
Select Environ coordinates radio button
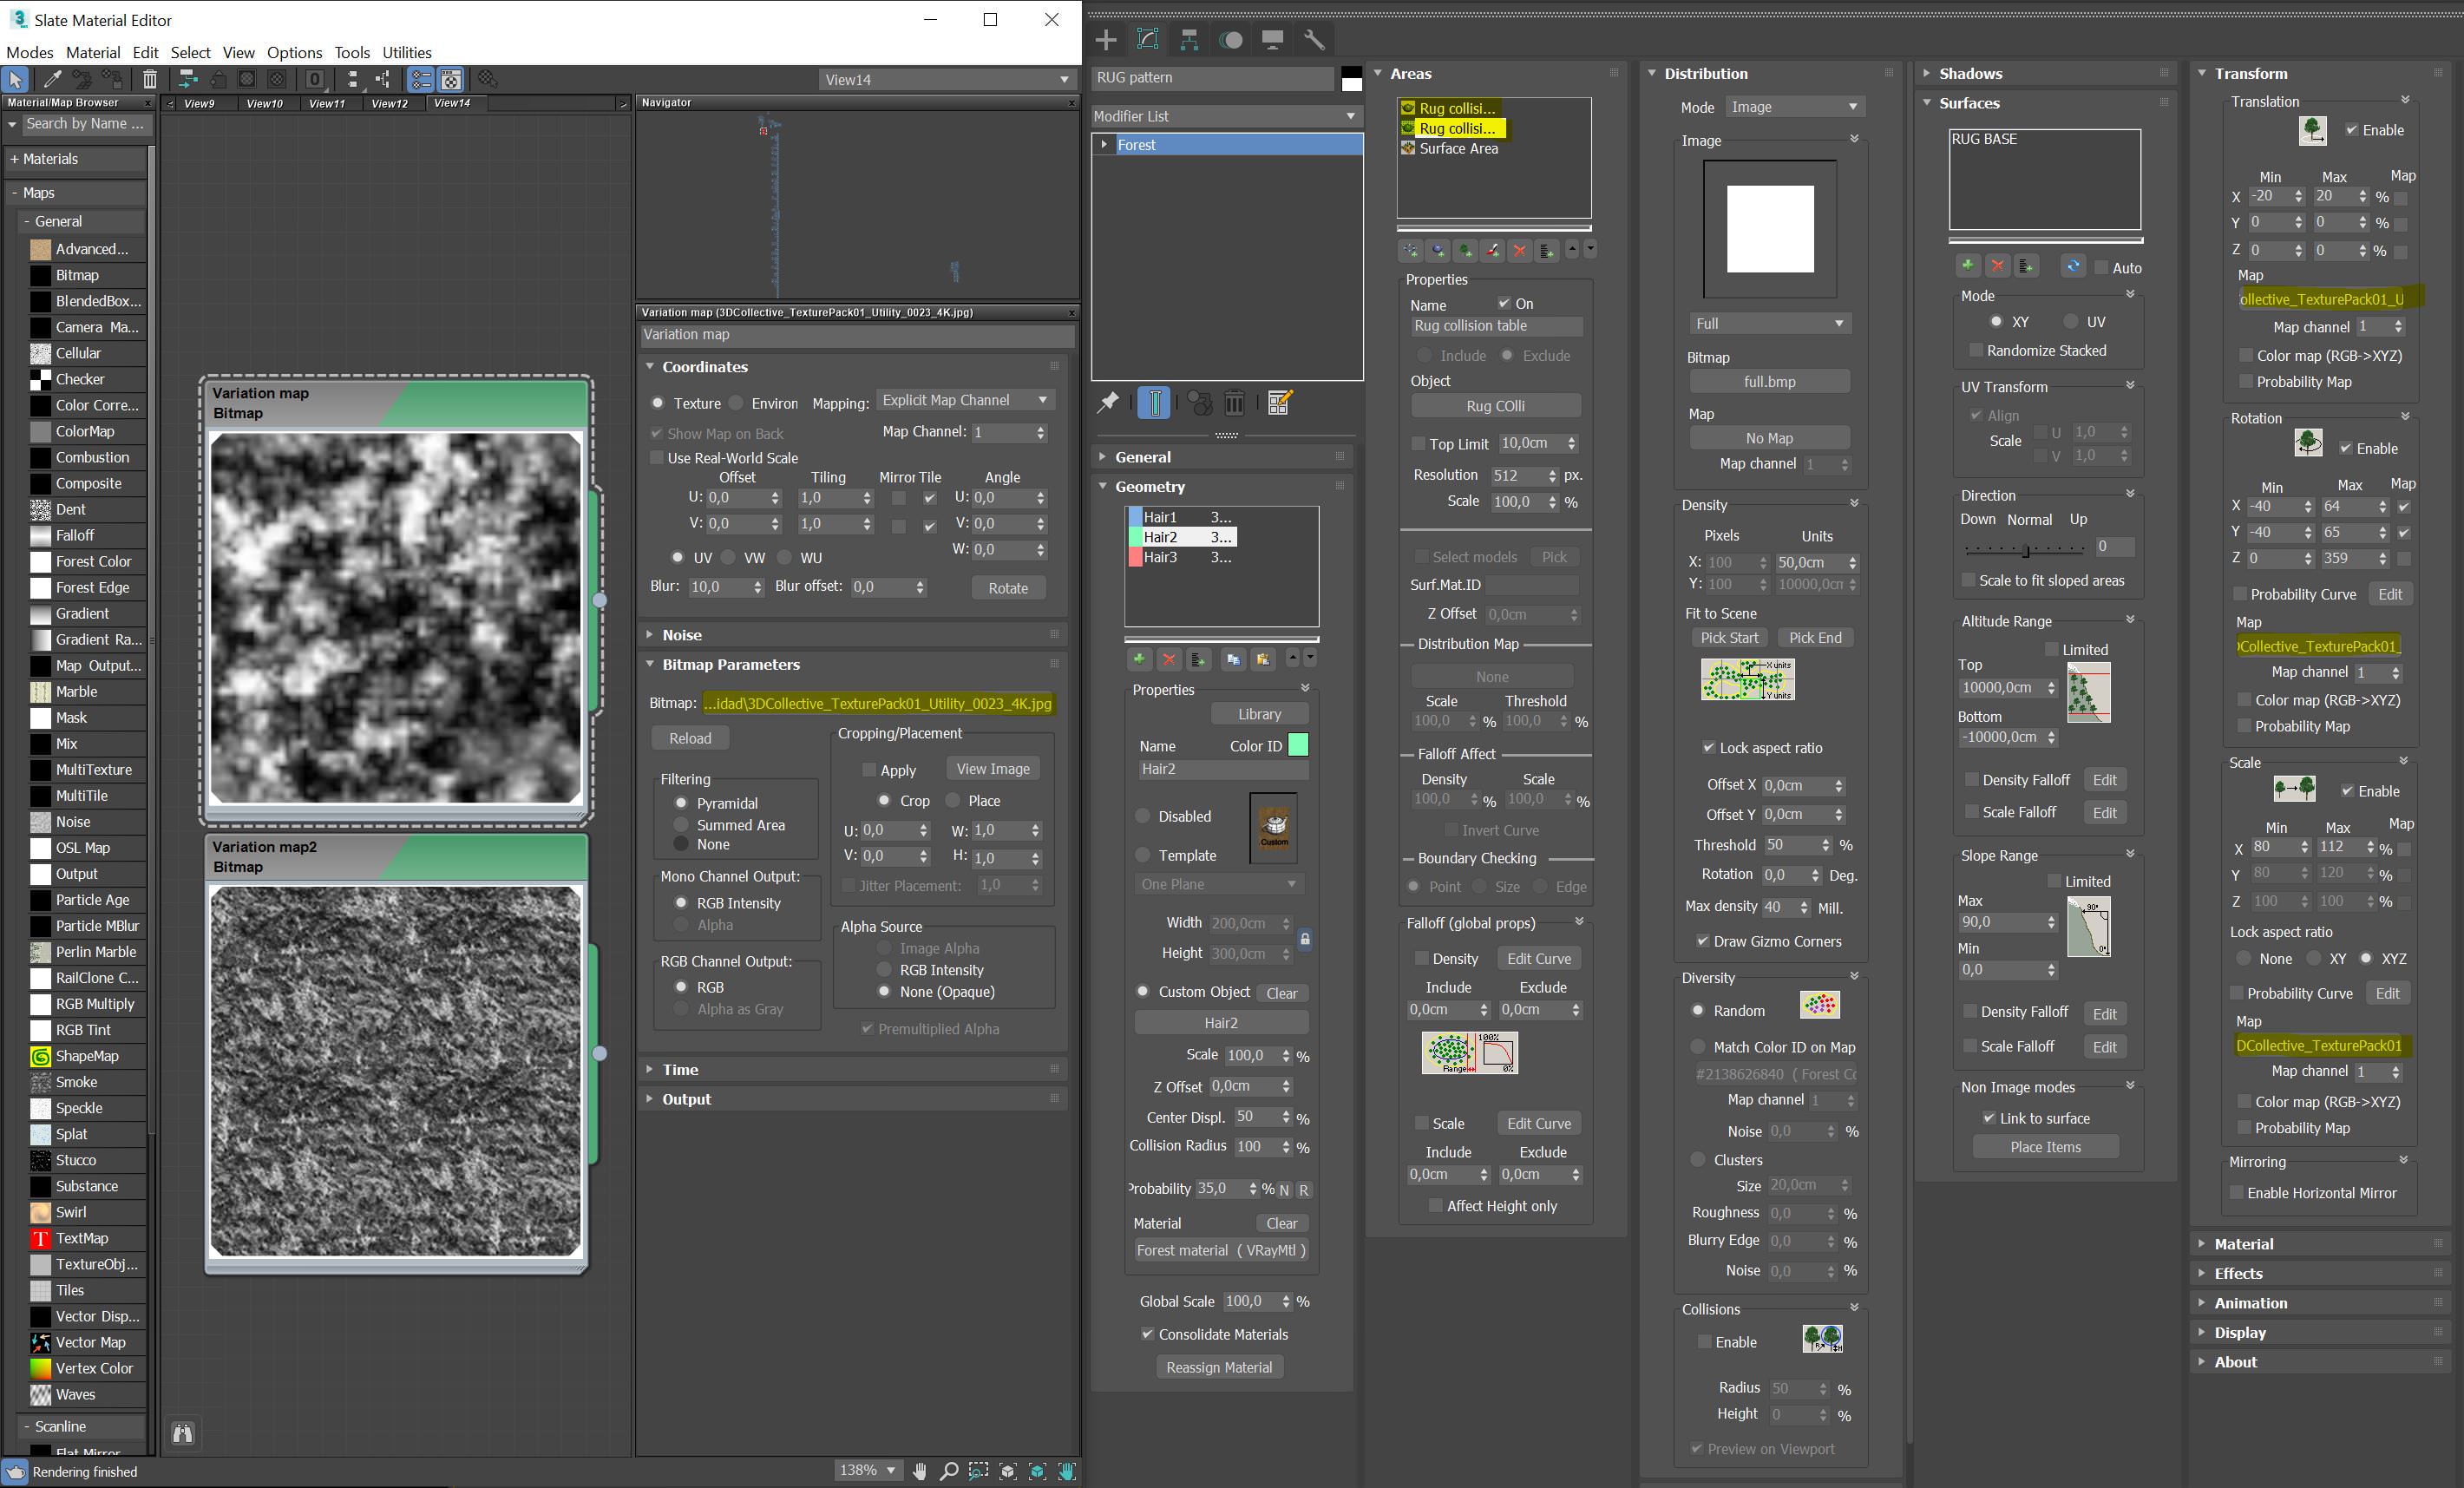737,403
